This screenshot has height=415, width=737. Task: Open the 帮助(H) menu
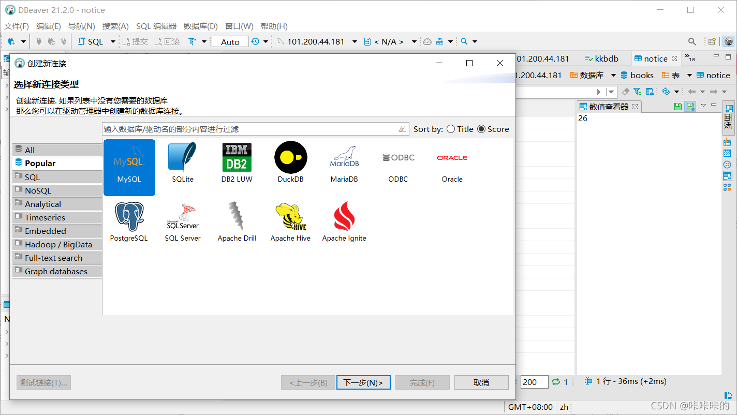274,26
